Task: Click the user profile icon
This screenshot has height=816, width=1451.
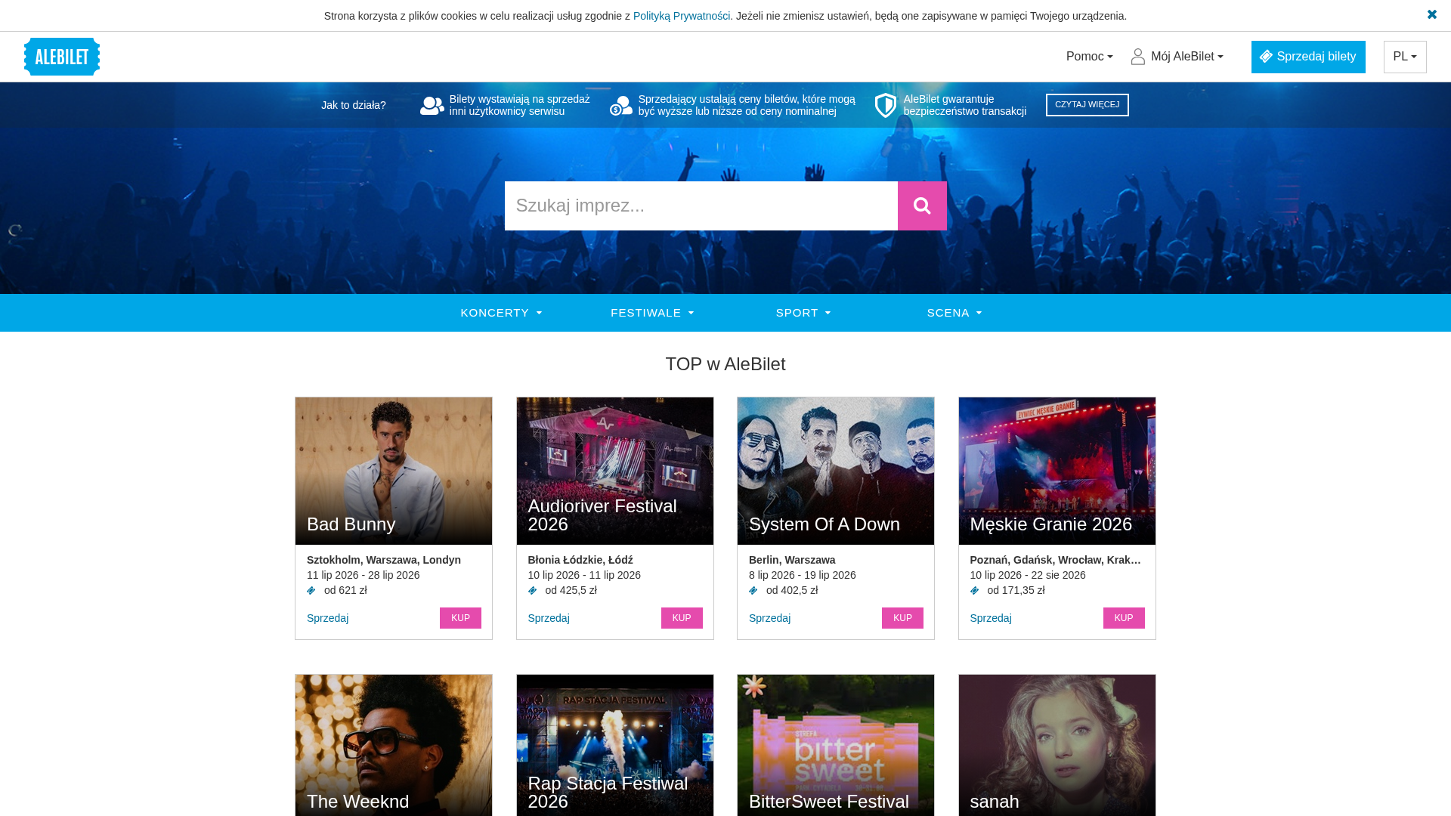Action: tap(1138, 57)
